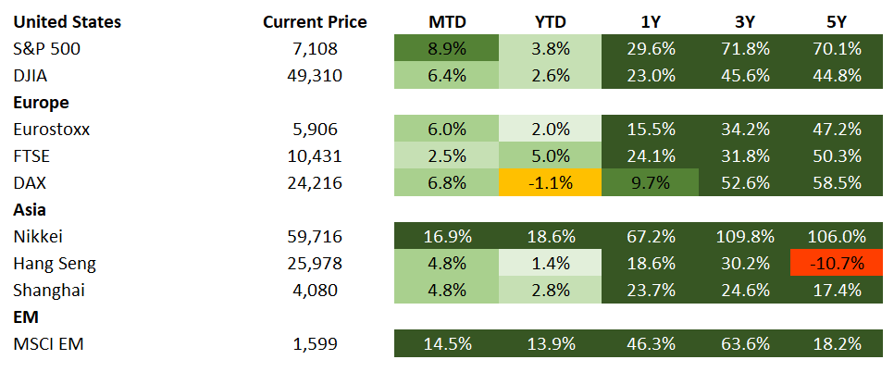
Task: Select the orange DAX YTD -1.1% cell
Action: [550, 182]
